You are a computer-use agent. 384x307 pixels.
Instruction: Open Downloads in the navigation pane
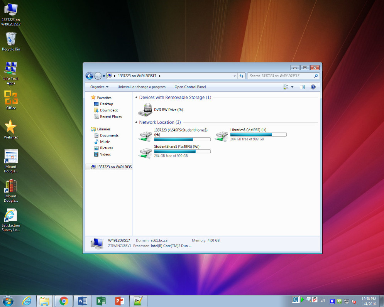pyautogui.click(x=109, y=110)
